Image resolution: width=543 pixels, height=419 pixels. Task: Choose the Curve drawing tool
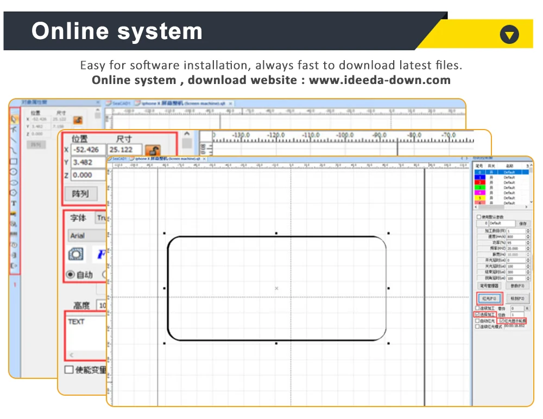[x=14, y=150]
